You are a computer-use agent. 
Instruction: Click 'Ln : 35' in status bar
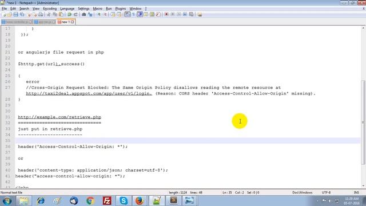click(x=227, y=193)
